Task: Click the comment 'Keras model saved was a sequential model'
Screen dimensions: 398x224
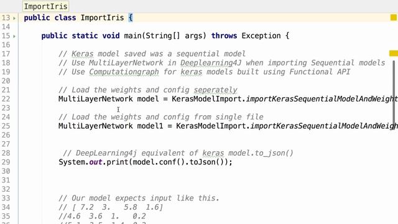Action: pyautogui.click(x=152, y=54)
